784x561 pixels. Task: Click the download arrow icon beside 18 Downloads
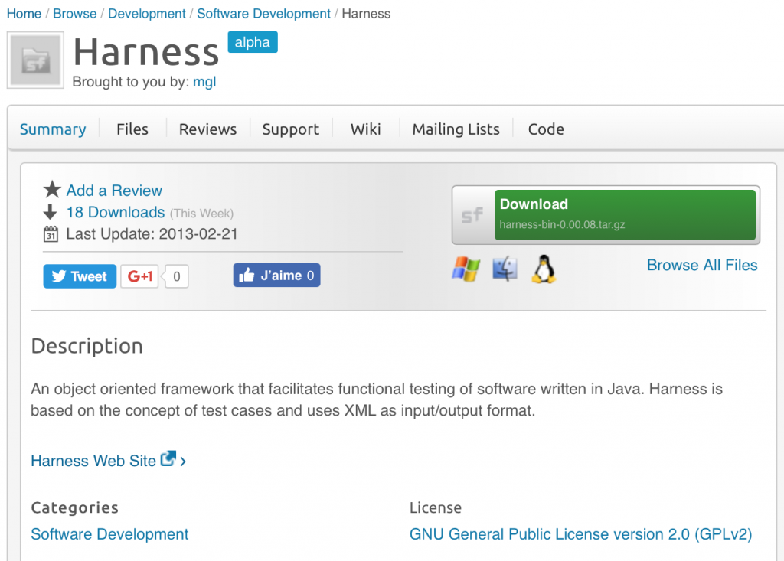[x=51, y=212]
